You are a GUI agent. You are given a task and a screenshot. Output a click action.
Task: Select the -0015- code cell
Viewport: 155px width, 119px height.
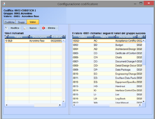click(83, 94)
